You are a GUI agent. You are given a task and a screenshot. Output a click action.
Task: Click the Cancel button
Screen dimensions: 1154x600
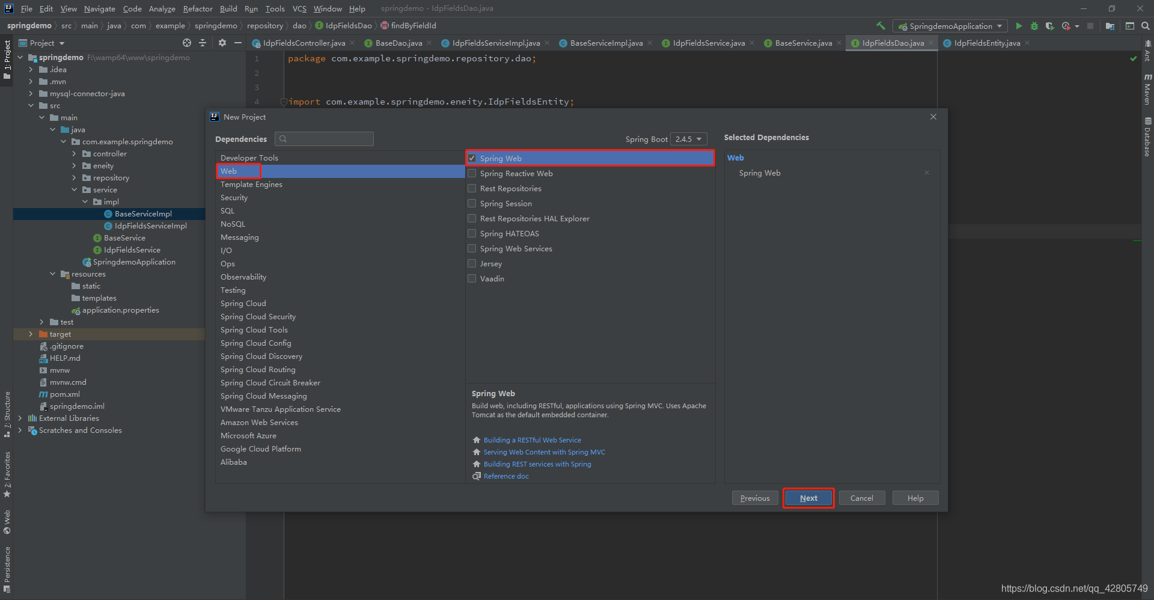coord(861,498)
